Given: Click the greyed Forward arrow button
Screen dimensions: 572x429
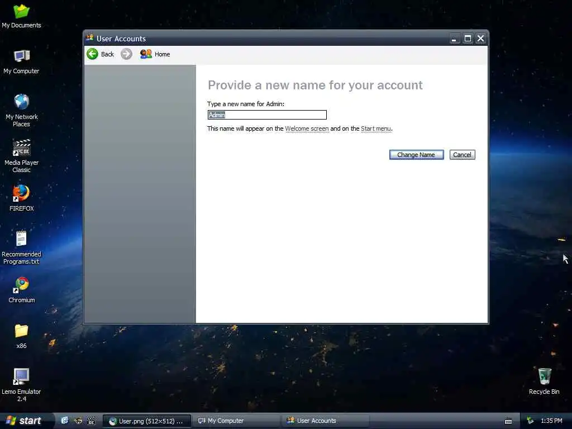Looking at the screenshot, I should click(x=127, y=54).
